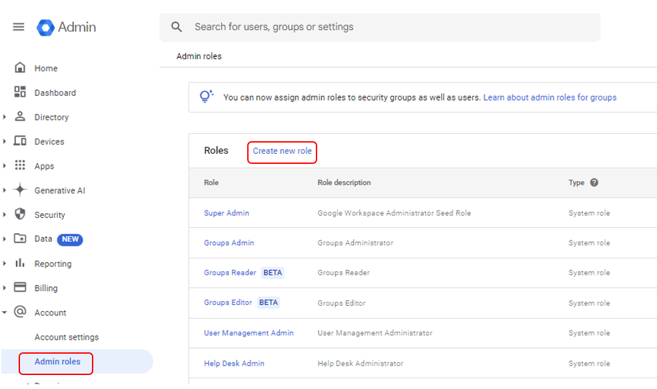This screenshot has width=657, height=389.
Task: Click 'Help Desk Administrator' description text
Action: click(x=360, y=364)
